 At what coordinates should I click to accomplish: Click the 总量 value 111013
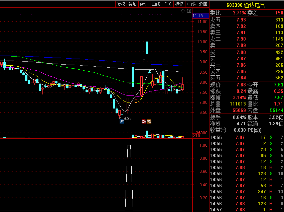(238, 104)
